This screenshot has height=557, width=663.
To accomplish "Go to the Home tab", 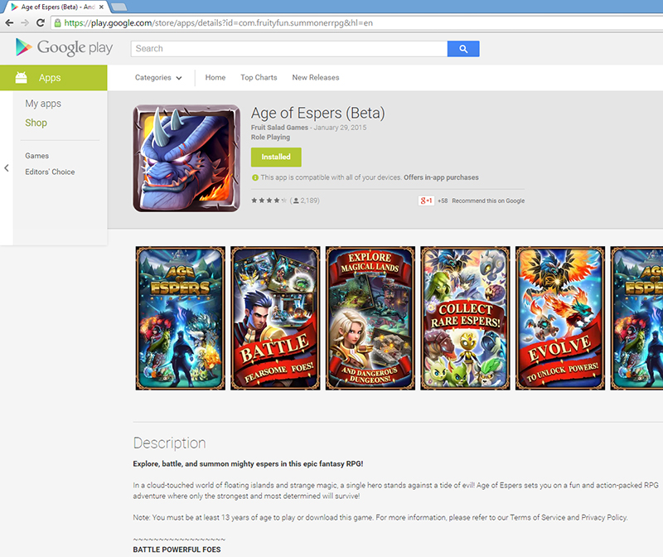I will point(215,78).
